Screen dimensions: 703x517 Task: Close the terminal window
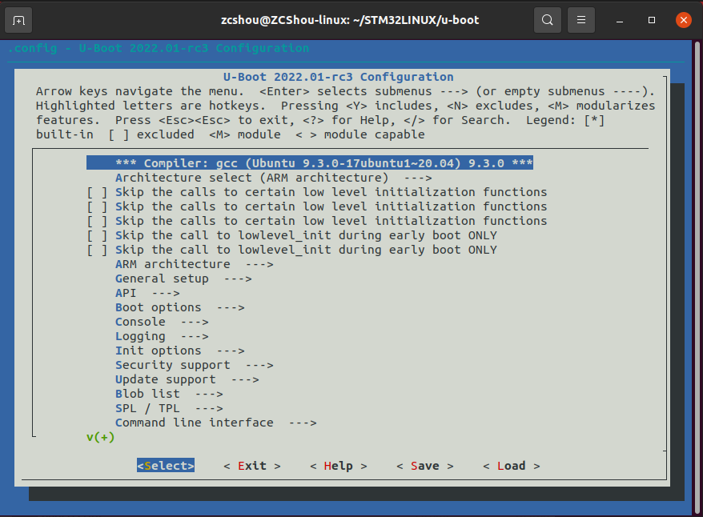coord(683,20)
